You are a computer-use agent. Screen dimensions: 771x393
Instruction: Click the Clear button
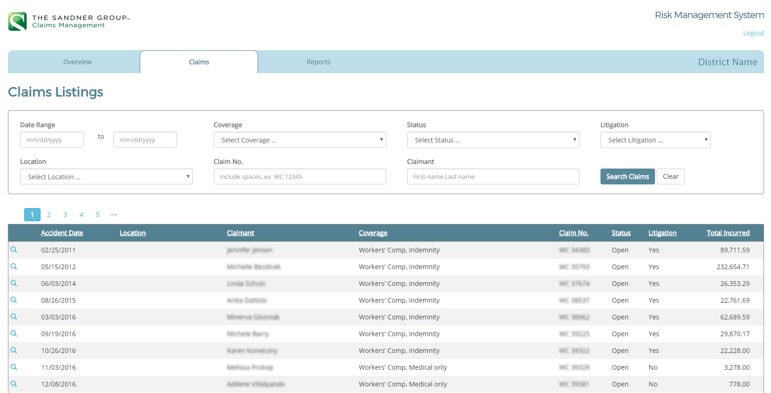click(670, 176)
